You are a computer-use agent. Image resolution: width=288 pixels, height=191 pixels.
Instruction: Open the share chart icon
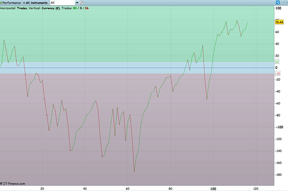point(278,2)
